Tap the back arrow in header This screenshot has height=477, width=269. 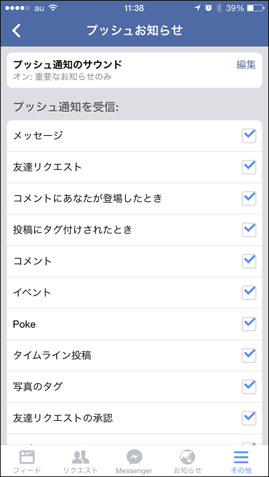pos(17,30)
